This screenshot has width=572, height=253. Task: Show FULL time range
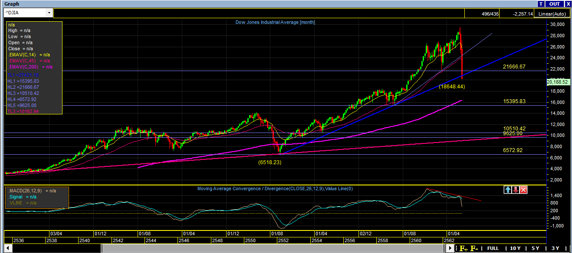pyautogui.click(x=493, y=248)
